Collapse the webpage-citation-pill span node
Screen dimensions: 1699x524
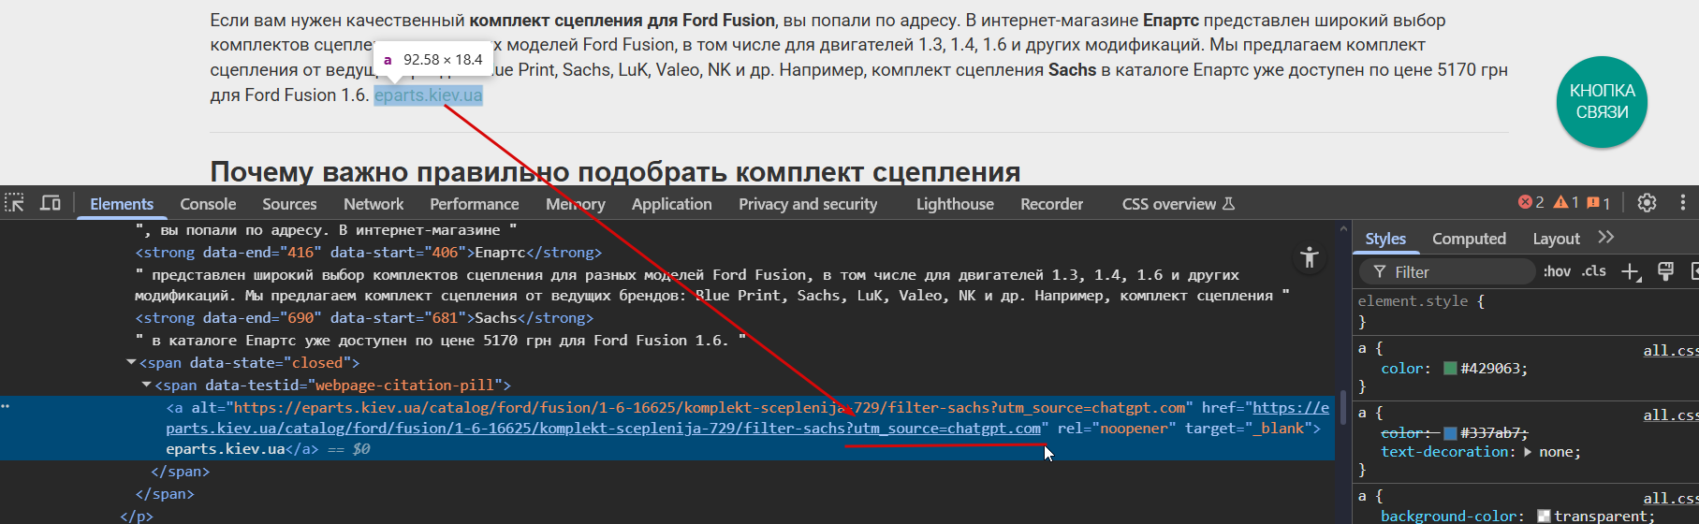(146, 386)
